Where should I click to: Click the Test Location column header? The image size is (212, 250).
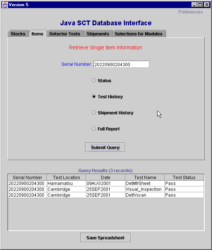[67, 178]
